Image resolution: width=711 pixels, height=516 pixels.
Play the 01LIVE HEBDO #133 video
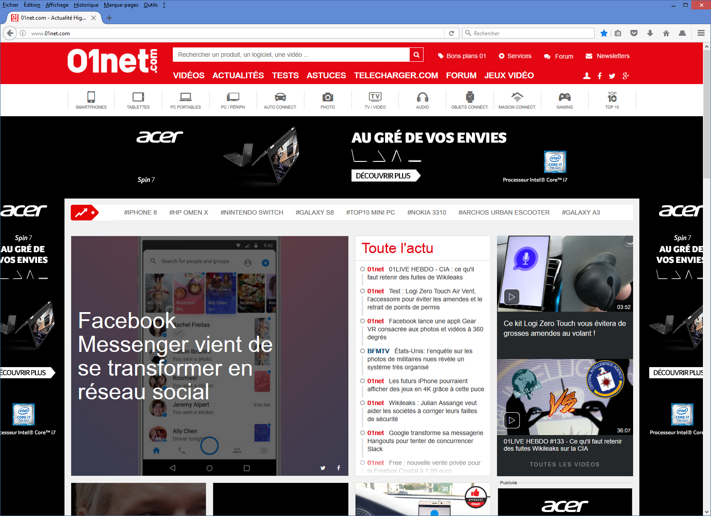pyautogui.click(x=512, y=420)
